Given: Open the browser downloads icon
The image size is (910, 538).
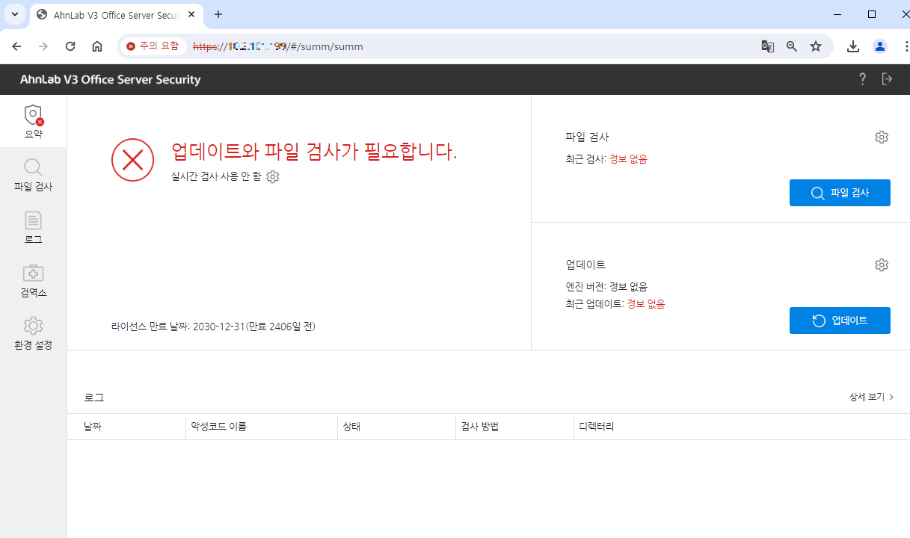Looking at the screenshot, I should pos(853,46).
